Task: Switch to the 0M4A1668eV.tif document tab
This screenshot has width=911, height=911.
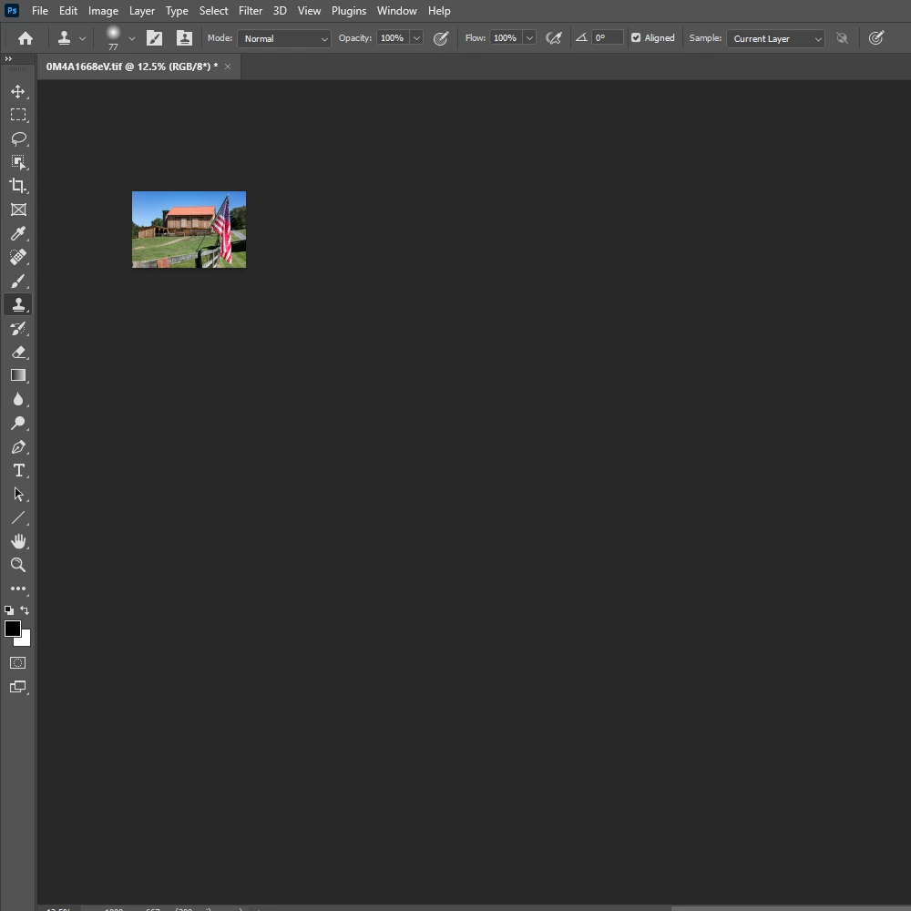Action: click(x=132, y=67)
